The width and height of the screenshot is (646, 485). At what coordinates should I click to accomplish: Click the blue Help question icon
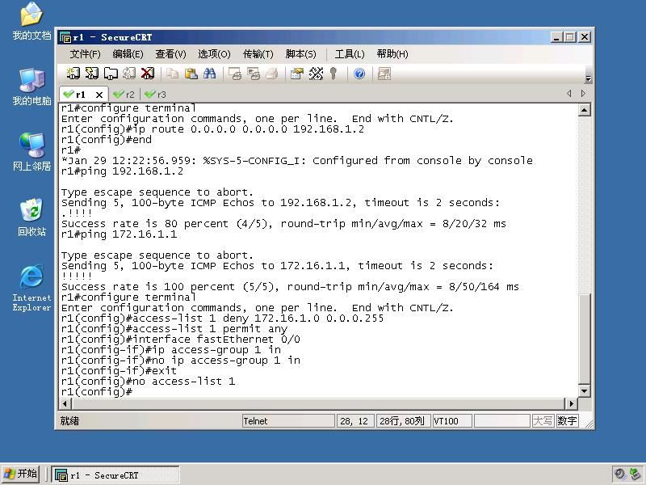click(359, 74)
